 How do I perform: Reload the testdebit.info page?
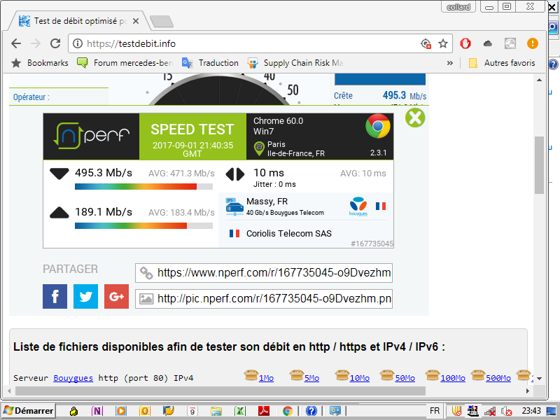55,43
